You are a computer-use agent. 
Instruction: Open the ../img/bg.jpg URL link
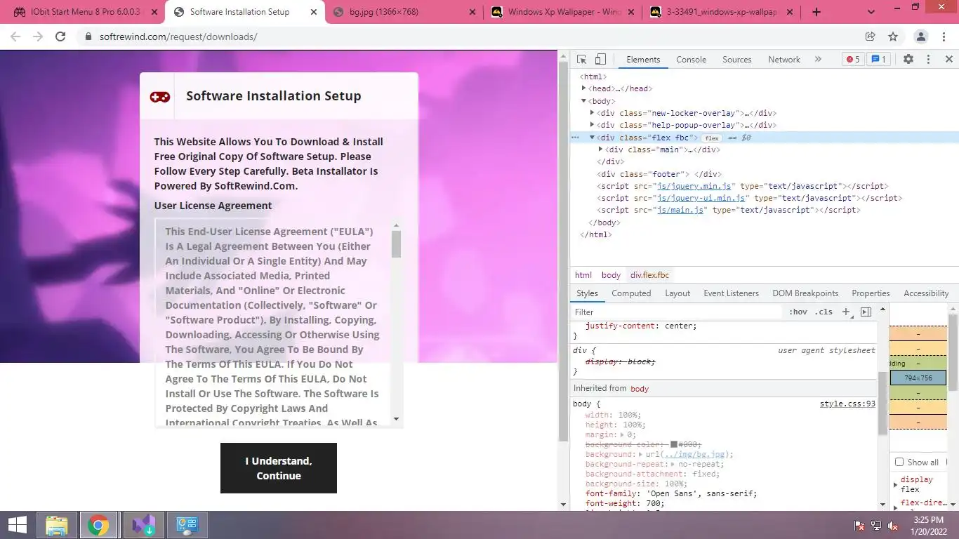coord(694,455)
